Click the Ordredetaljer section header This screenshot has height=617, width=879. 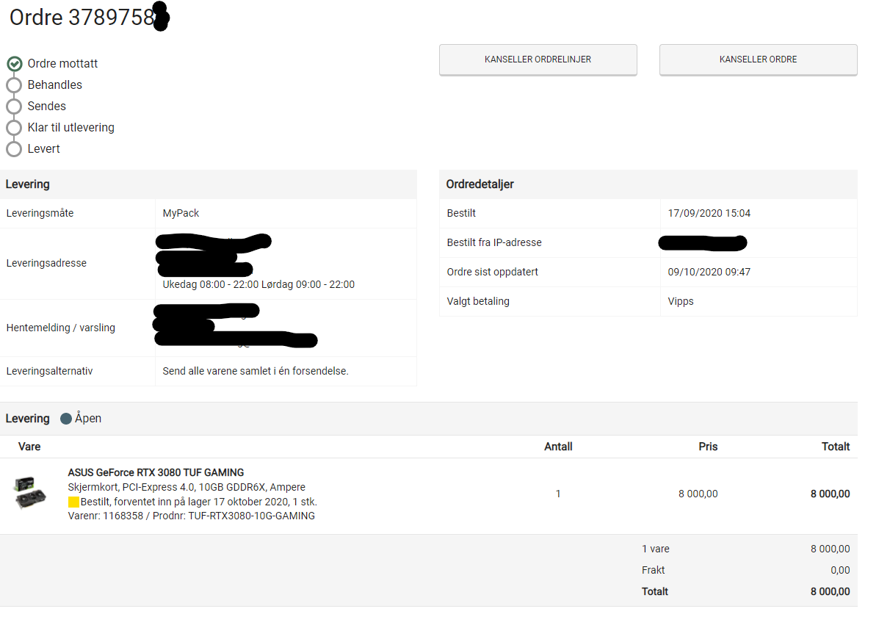[x=480, y=184]
